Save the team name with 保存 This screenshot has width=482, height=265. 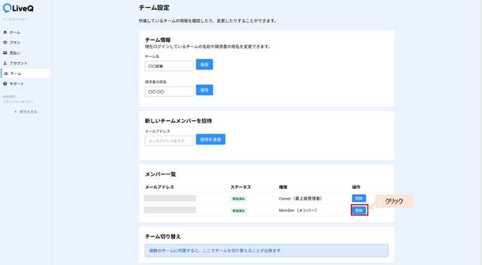[x=204, y=64]
